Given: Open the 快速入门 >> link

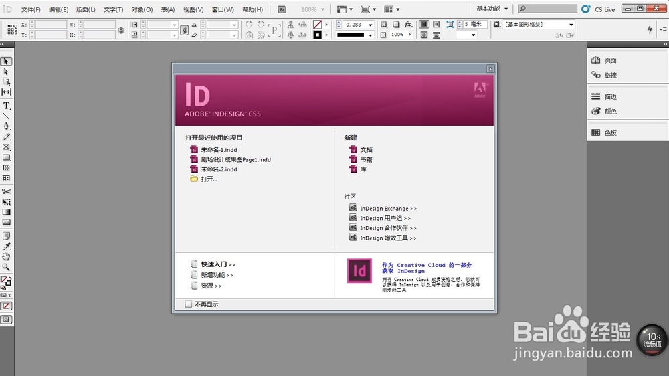Looking at the screenshot, I should (218, 264).
